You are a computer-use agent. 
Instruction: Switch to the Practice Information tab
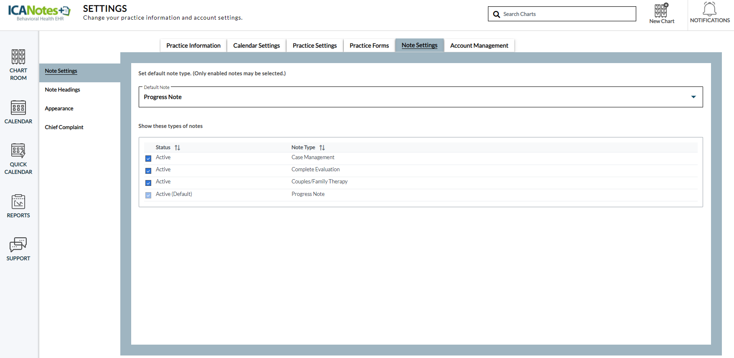(x=193, y=46)
